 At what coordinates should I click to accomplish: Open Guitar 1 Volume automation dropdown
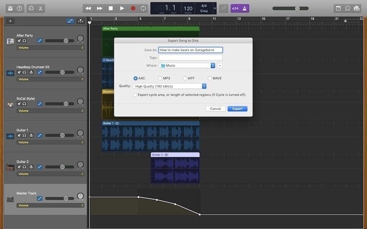click(50, 142)
